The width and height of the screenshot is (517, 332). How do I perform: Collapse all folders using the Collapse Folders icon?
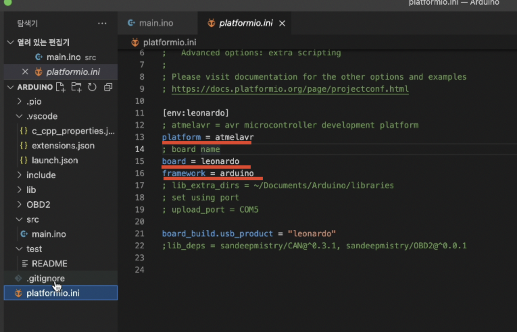click(x=107, y=87)
